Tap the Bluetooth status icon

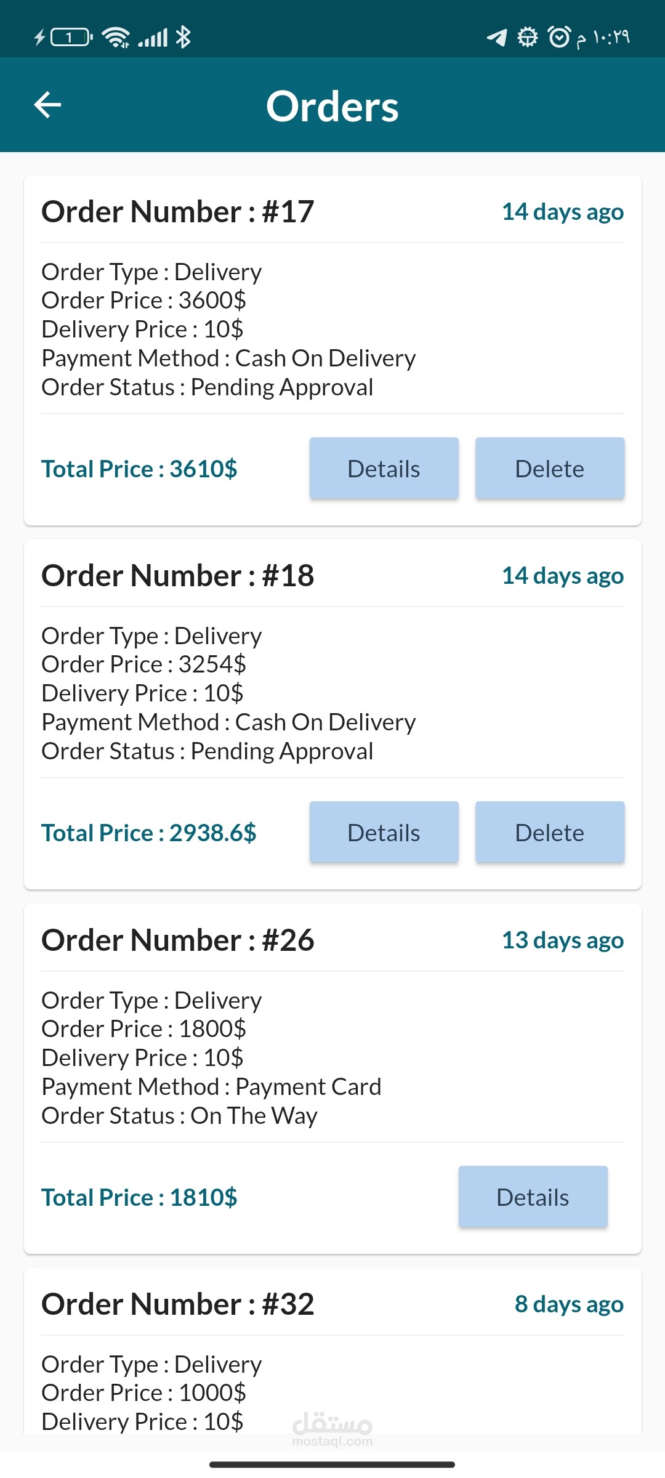click(183, 37)
